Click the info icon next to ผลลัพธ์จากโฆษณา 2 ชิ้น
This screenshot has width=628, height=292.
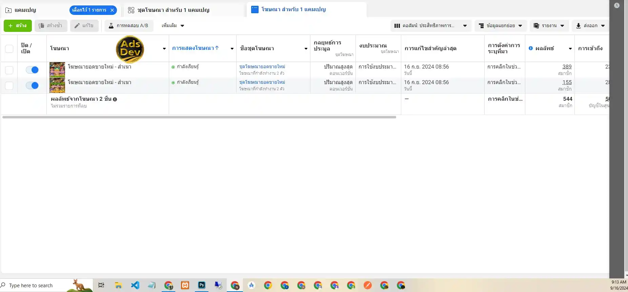(115, 99)
